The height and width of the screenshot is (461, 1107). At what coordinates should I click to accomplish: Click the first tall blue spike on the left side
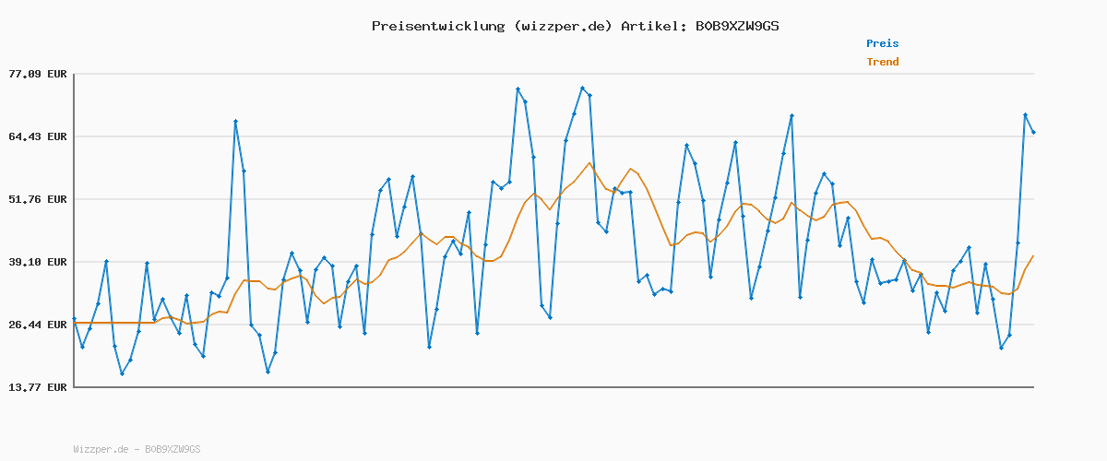pyautogui.click(x=235, y=122)
